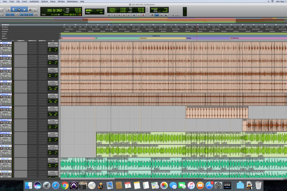287x191 pixels.
Task: Solo the Kick track
Action: [x=7, y=46]
